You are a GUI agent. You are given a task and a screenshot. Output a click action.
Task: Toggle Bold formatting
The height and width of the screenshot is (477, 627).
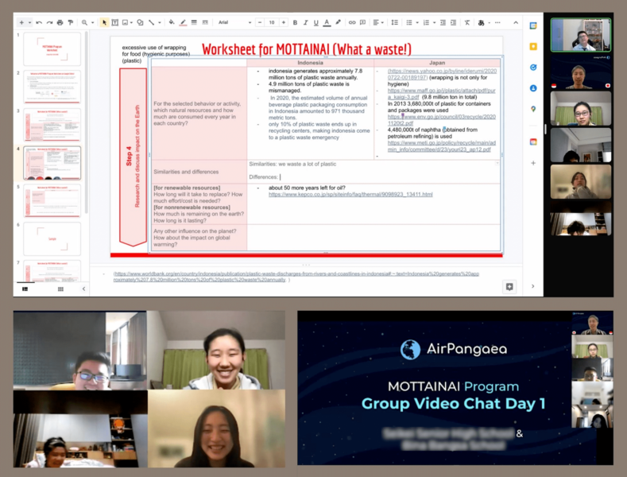point(295,22)
